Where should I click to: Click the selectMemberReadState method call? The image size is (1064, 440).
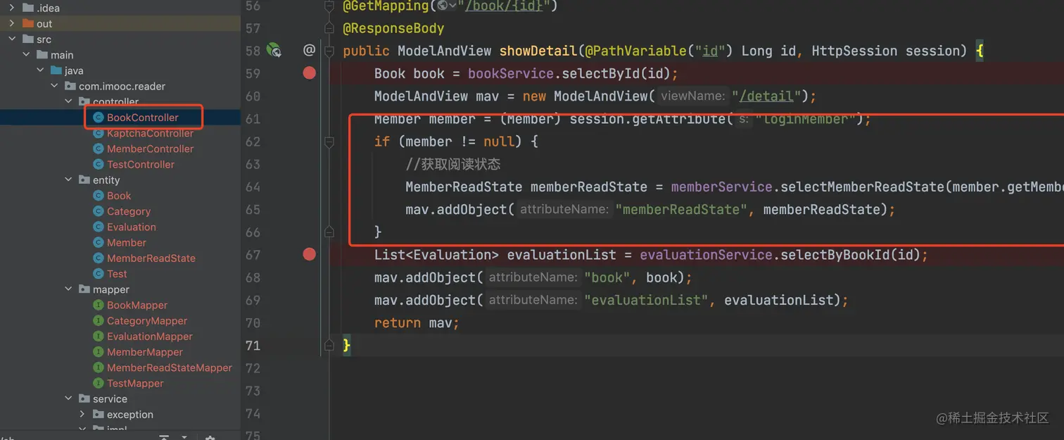coord(863,187)
